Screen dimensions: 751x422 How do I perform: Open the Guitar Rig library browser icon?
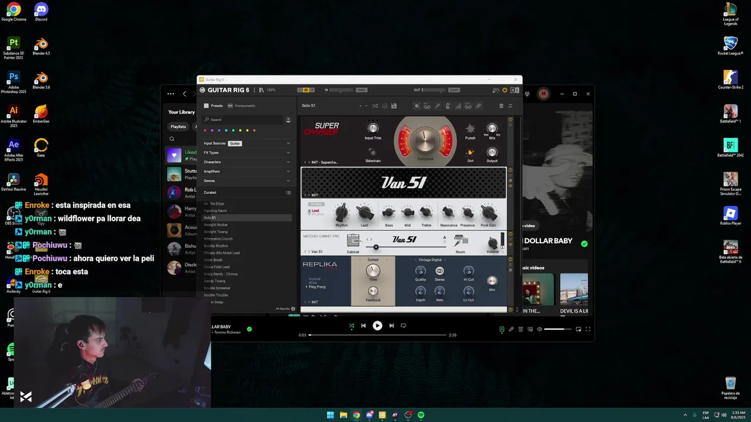click(261, 90)
